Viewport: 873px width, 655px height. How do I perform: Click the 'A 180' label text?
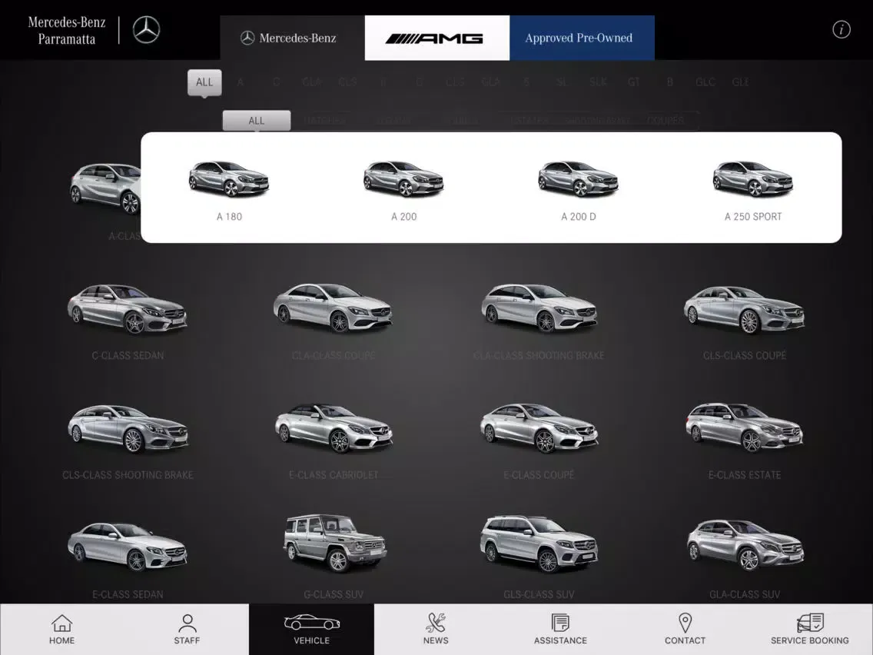229,217
